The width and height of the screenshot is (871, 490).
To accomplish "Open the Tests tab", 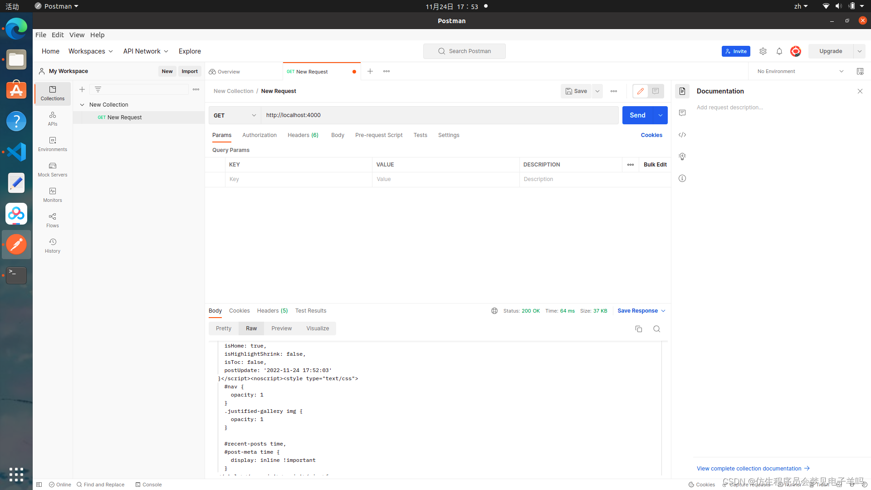I will click(x=421, y=135).
